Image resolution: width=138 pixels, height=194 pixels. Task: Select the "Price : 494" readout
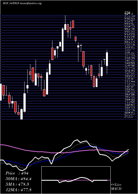[17, 173]
